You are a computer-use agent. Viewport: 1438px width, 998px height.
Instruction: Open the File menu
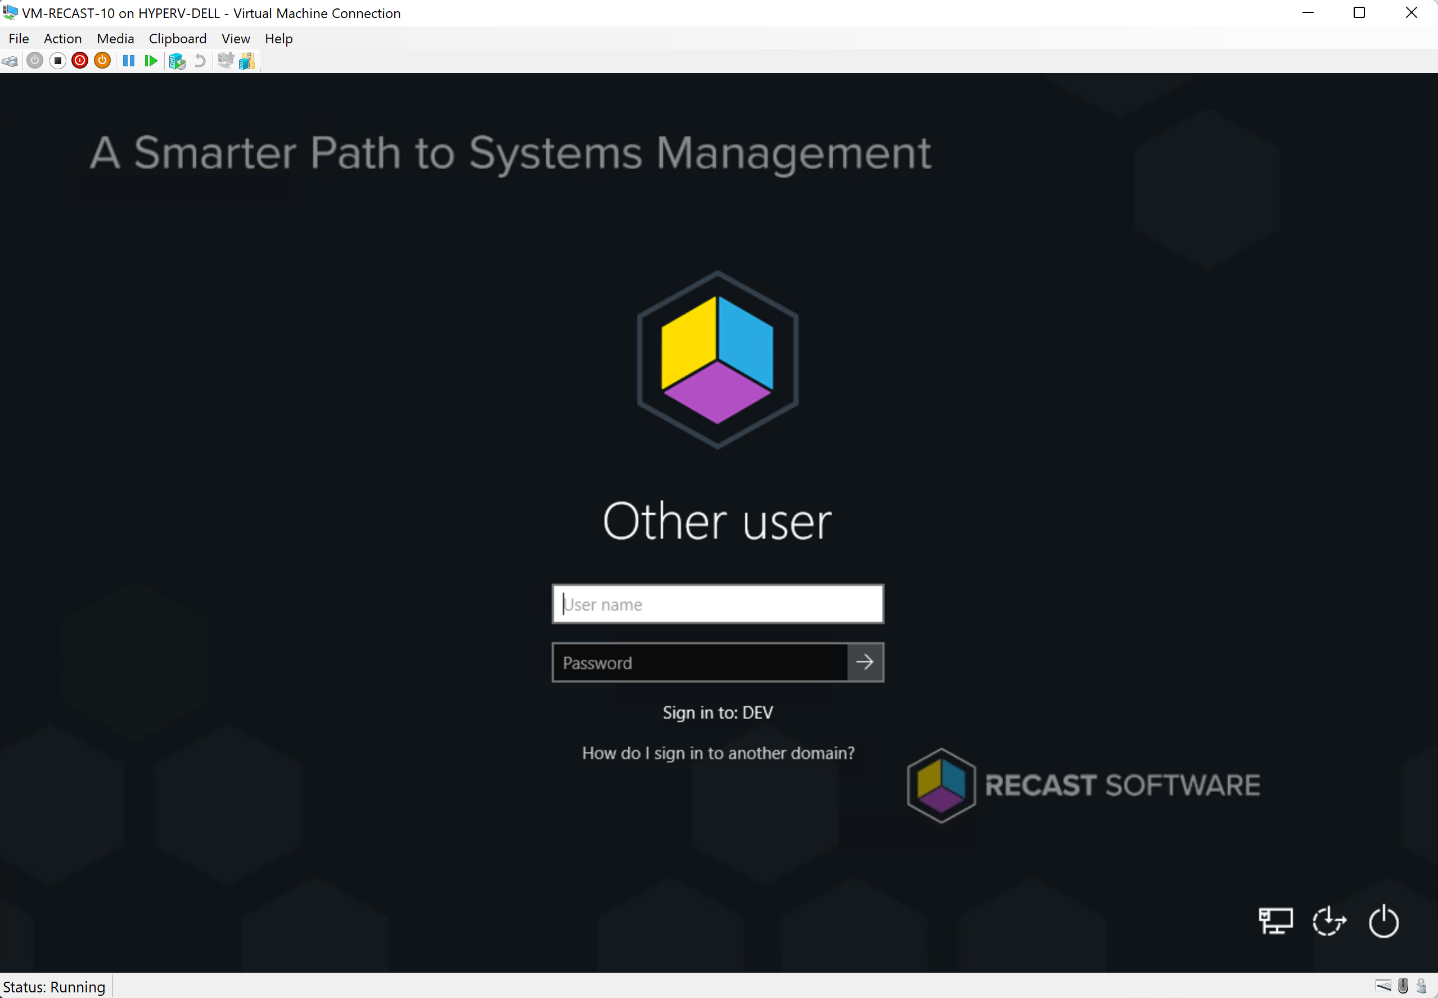coord(19,39)
